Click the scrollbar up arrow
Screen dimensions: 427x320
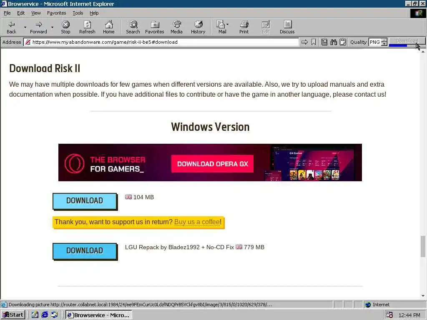pos(423,51)
